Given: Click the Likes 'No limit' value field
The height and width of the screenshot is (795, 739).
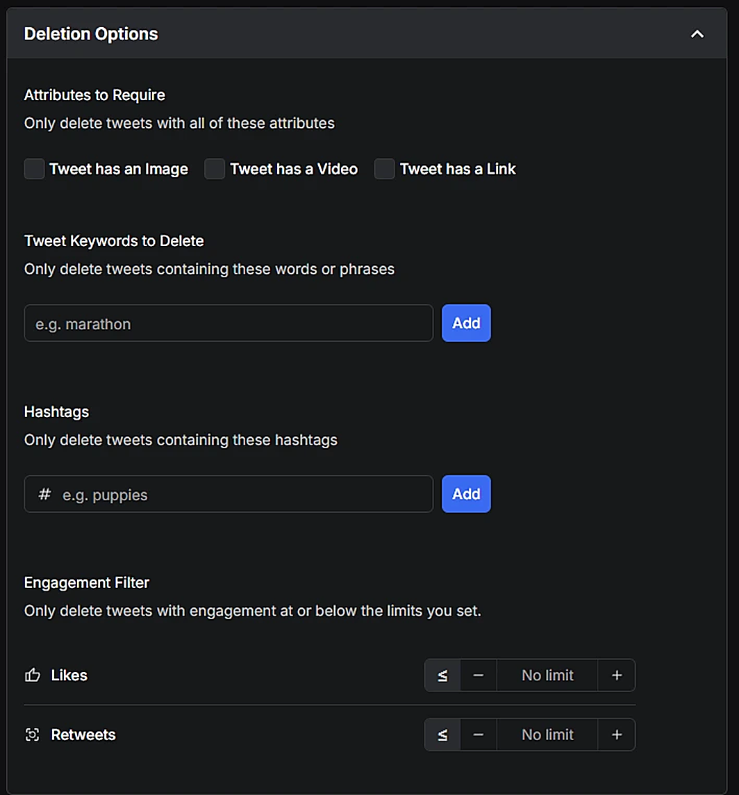Looking at the screenshot, I should point(547,675).
